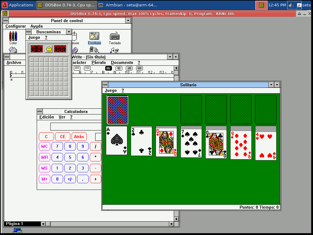Image resolution: width=313 pixels, height=235 pixels.
Task: Choose double line spacing in Write ruler
Action: pyautogui.click(x=87, y=68)
